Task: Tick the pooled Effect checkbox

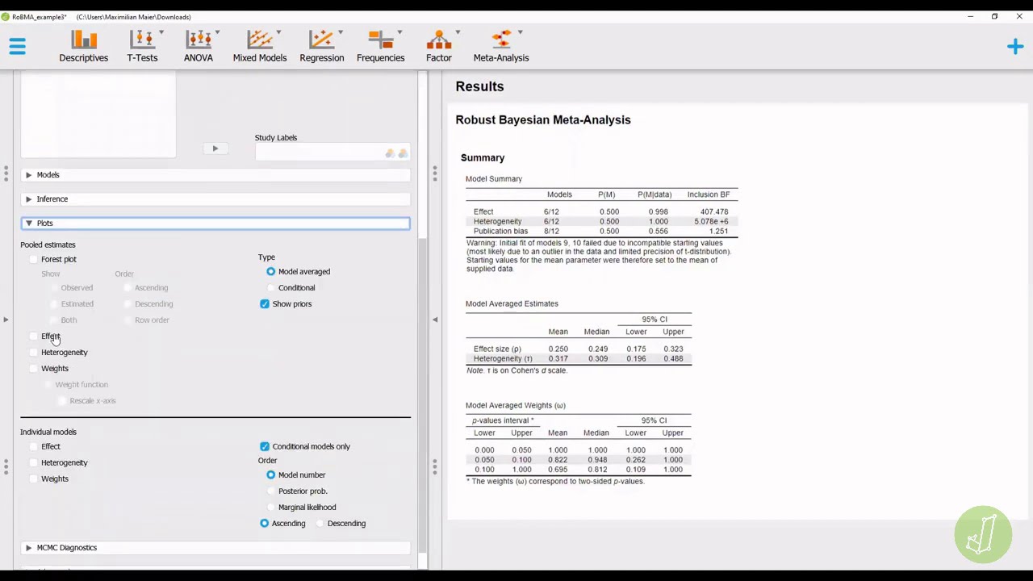Action: coord(33,336)
